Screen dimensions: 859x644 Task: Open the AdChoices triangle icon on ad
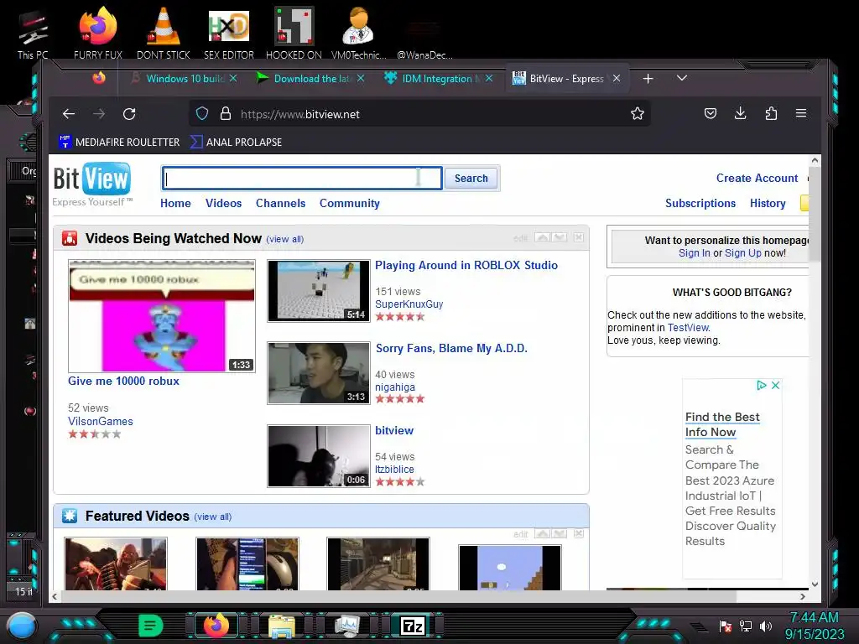point(762,386)
